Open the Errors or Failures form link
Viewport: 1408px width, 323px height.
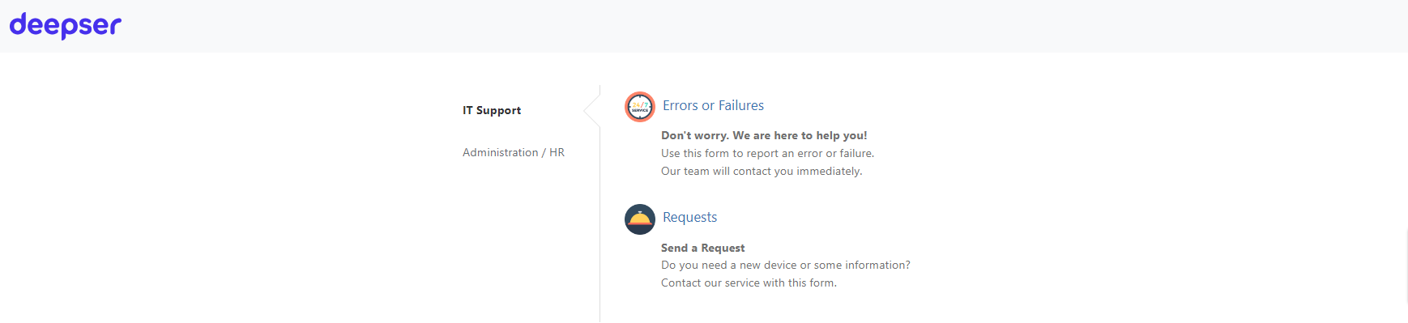(x=713, y=105)
